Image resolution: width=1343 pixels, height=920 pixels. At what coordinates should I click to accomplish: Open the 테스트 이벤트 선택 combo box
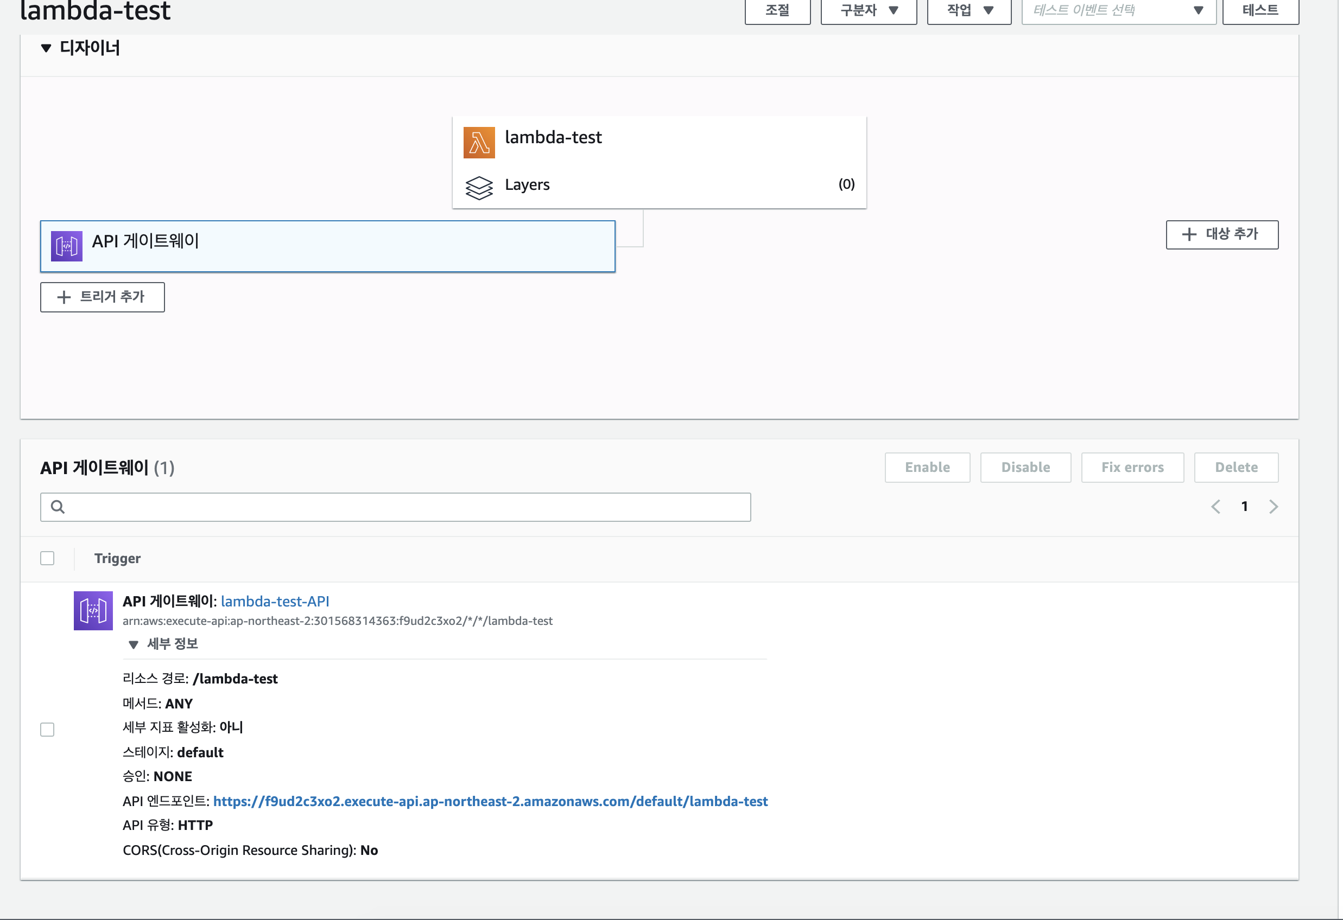click(x=1119, y=10)
